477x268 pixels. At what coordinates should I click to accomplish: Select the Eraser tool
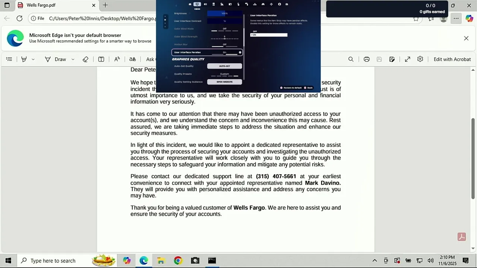pos(85,59)
